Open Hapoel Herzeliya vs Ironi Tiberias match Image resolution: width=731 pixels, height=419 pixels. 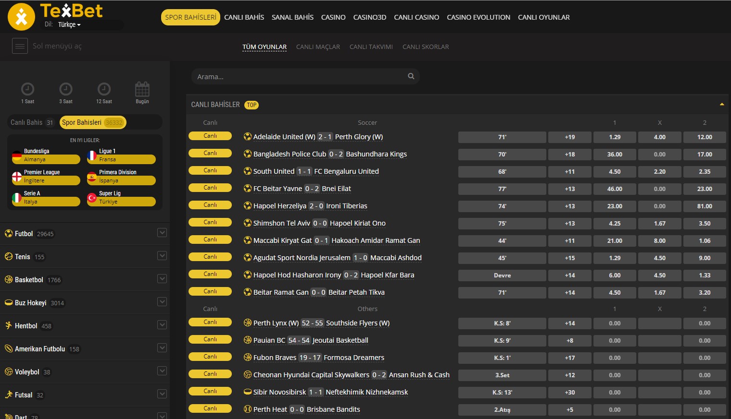tap(310, 206)
